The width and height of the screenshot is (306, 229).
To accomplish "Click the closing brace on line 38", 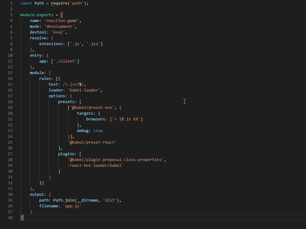I will (22, 217).
